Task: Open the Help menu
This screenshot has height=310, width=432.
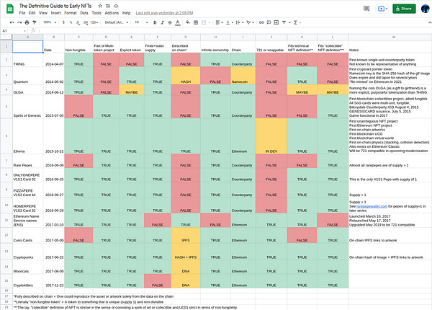Action: point(126,13)
